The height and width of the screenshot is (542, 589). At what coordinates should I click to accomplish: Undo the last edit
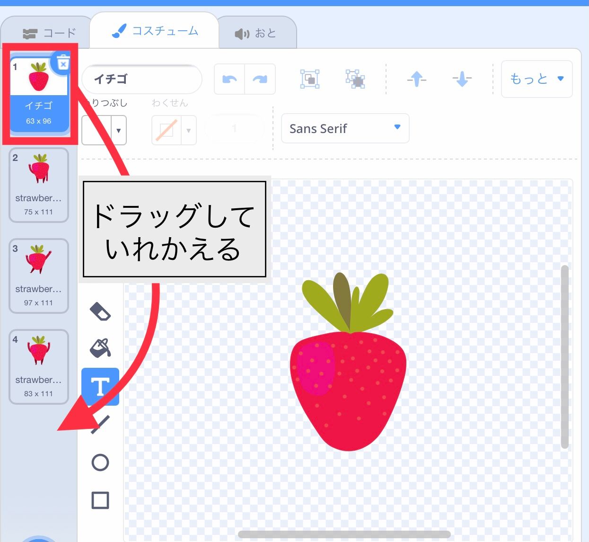pyautogui.click(x=229, y=79)
